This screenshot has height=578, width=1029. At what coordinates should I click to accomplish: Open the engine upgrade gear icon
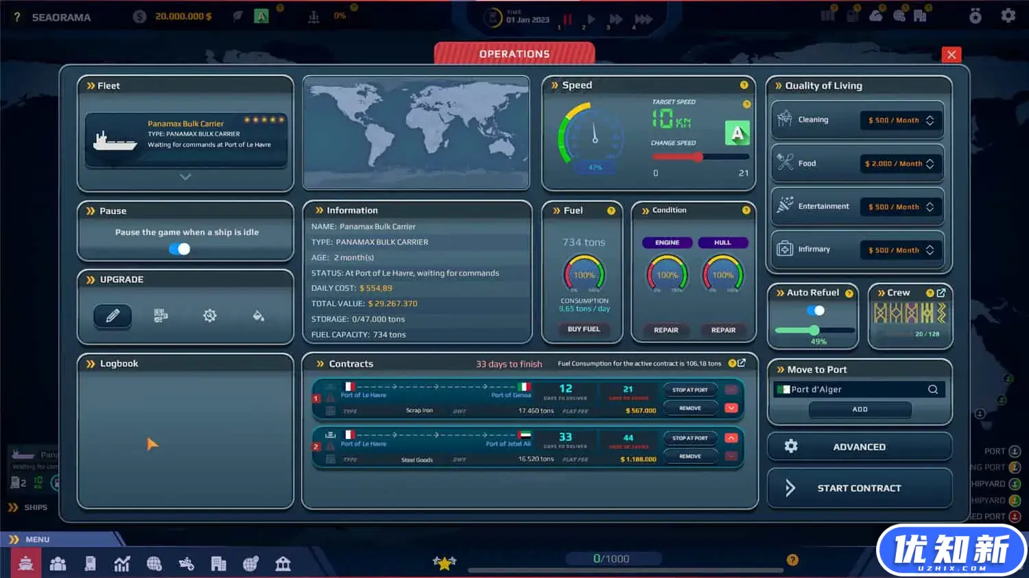[209, 315]
